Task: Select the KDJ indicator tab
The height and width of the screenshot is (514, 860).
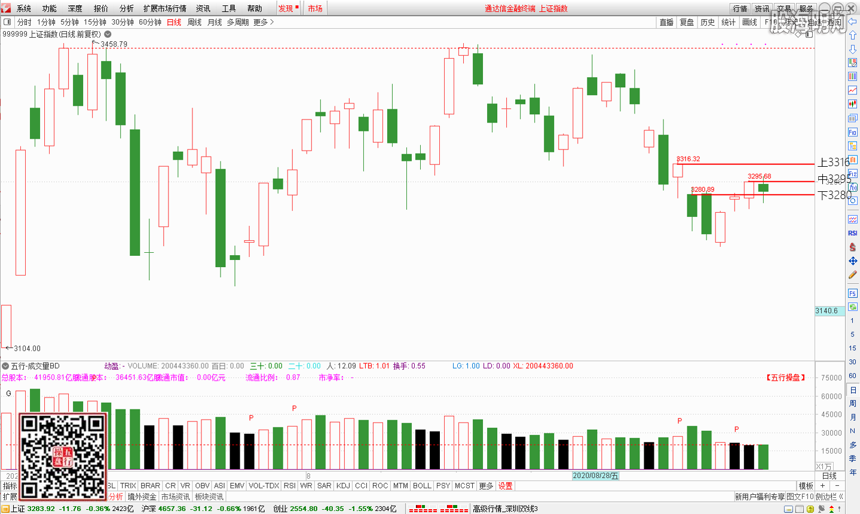Action: pos(343,486)
